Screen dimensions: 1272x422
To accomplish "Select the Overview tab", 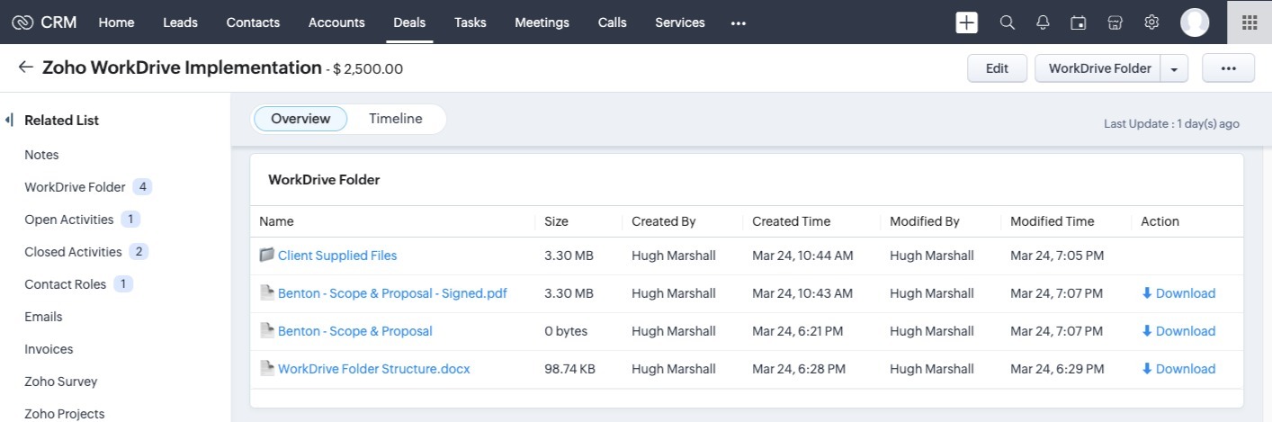I will 300,119.
